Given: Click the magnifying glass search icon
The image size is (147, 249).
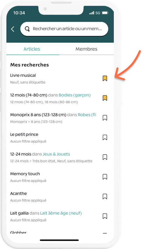Looking at the screenshot, I should point(27,29).
